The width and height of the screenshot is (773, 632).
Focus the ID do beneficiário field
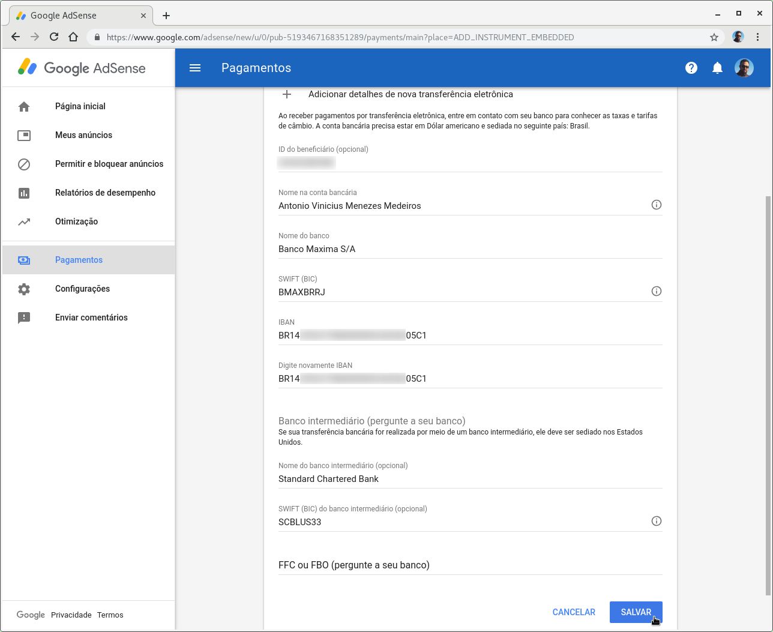tap(470, 163)
